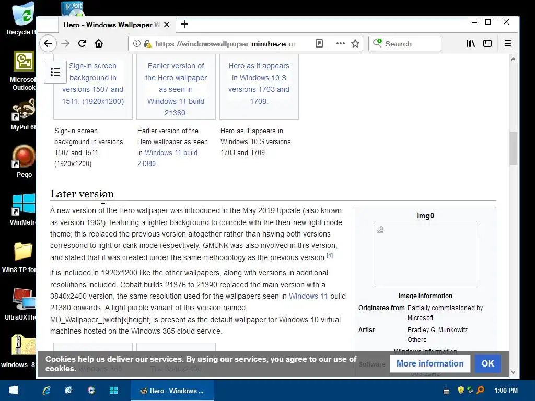
Task: Click scrollbar up arrow
Action: point(513,59)
